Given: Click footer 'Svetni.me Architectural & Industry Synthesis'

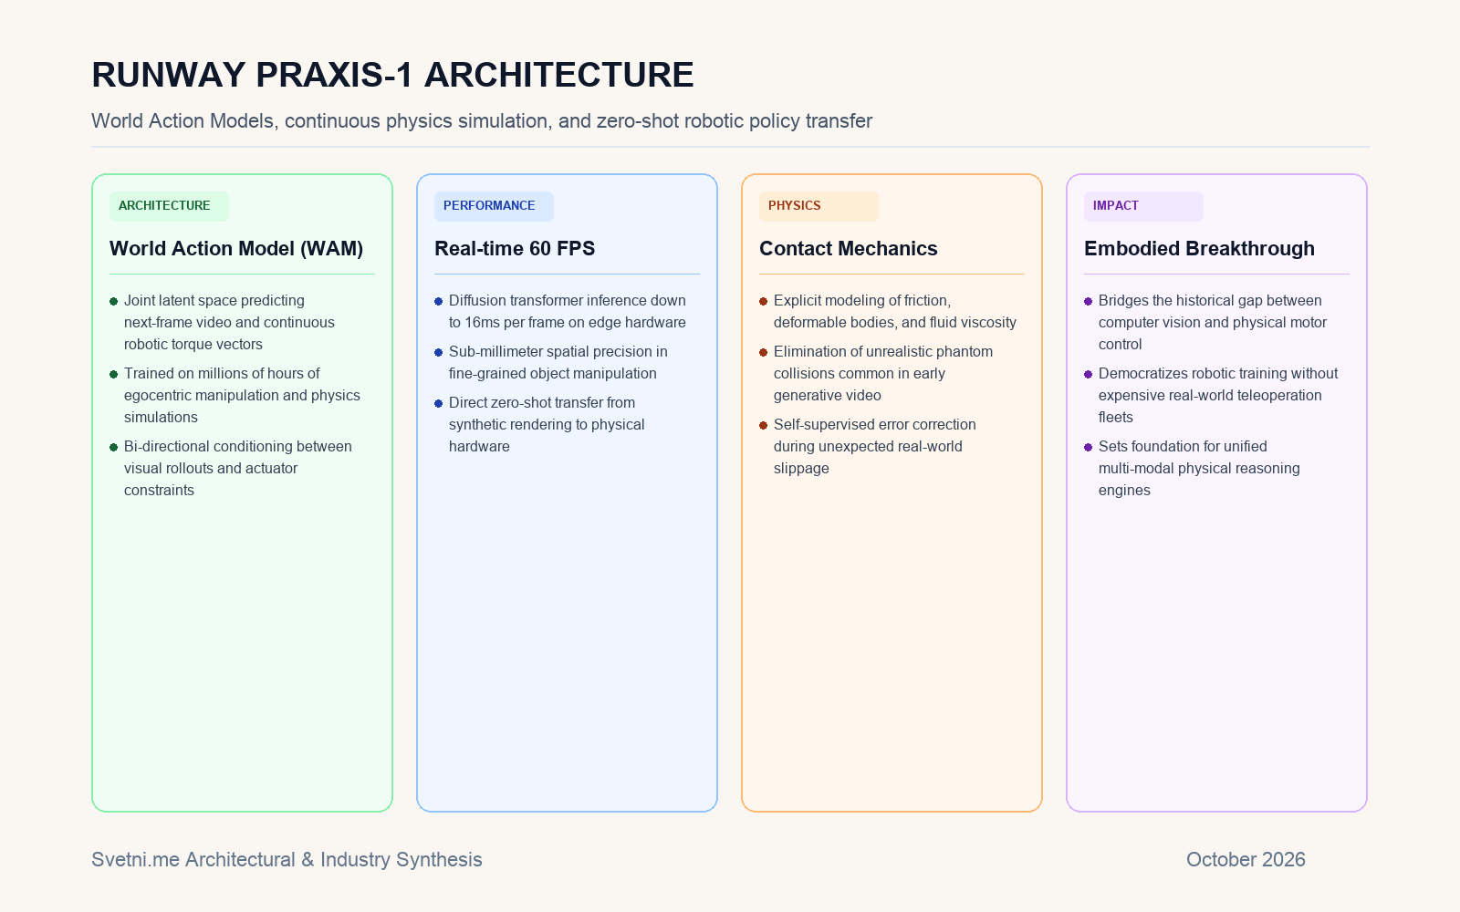Looking at the screenshot, I should point(287,860).
